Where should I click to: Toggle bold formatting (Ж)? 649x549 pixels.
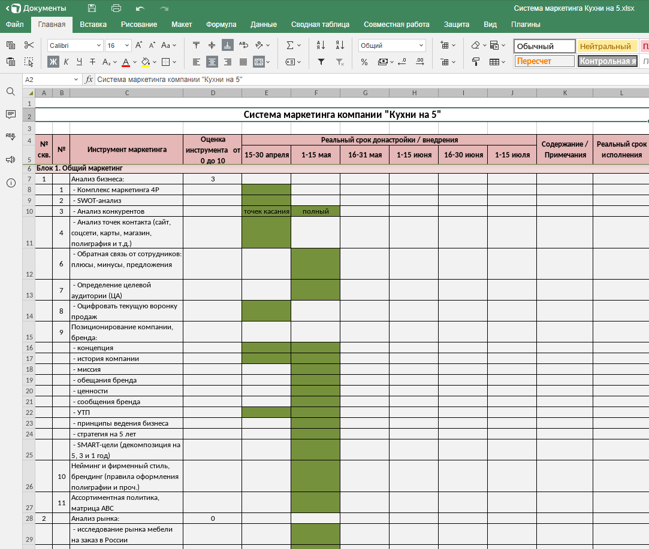pyautogui.click(x=53, y=62)
